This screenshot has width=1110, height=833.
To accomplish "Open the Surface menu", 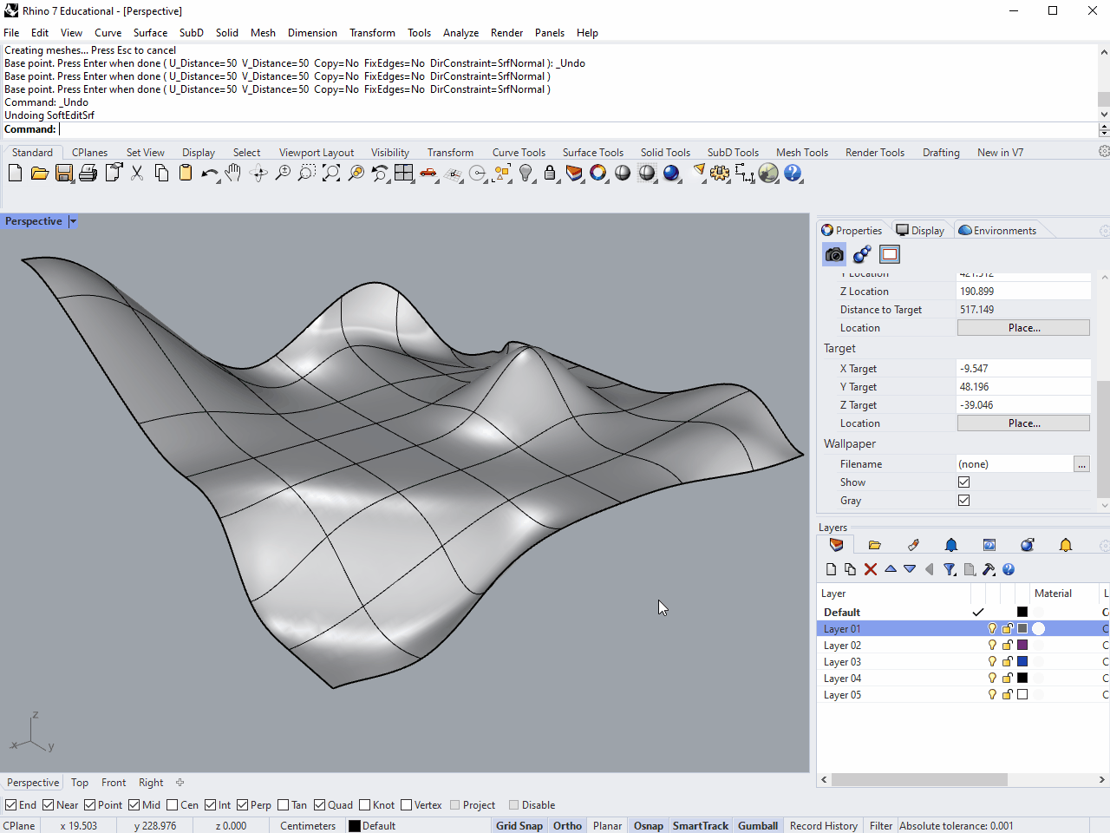I will pos(150,33).
